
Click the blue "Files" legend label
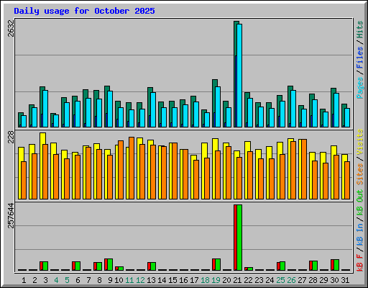point(360,58)
